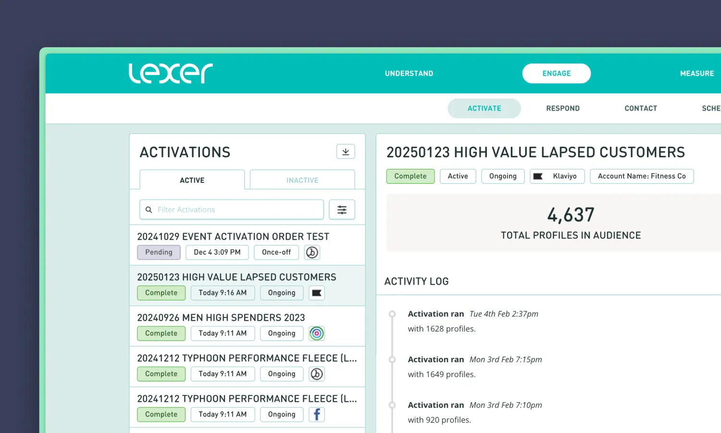Click the Ongoing tag in the detail panel
Image resolution: width=721 pixels, height=433 pixels.
point(503,177)
